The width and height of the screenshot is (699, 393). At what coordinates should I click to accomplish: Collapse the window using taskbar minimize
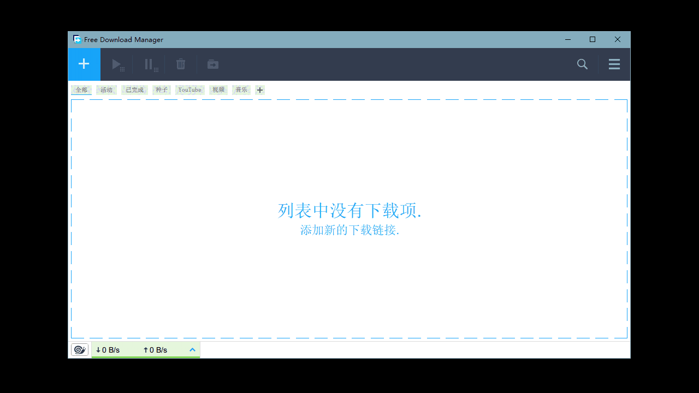point(567,39)
